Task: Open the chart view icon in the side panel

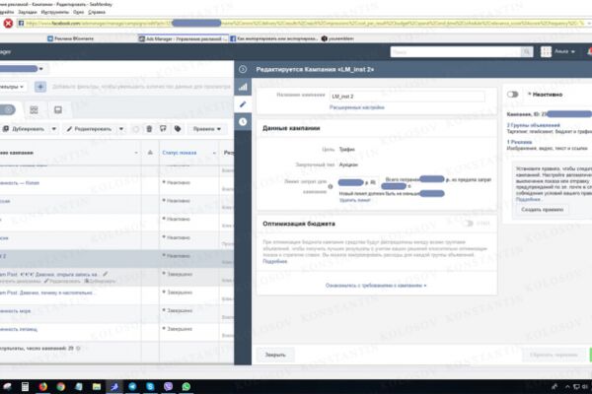Action: [243, 87]
